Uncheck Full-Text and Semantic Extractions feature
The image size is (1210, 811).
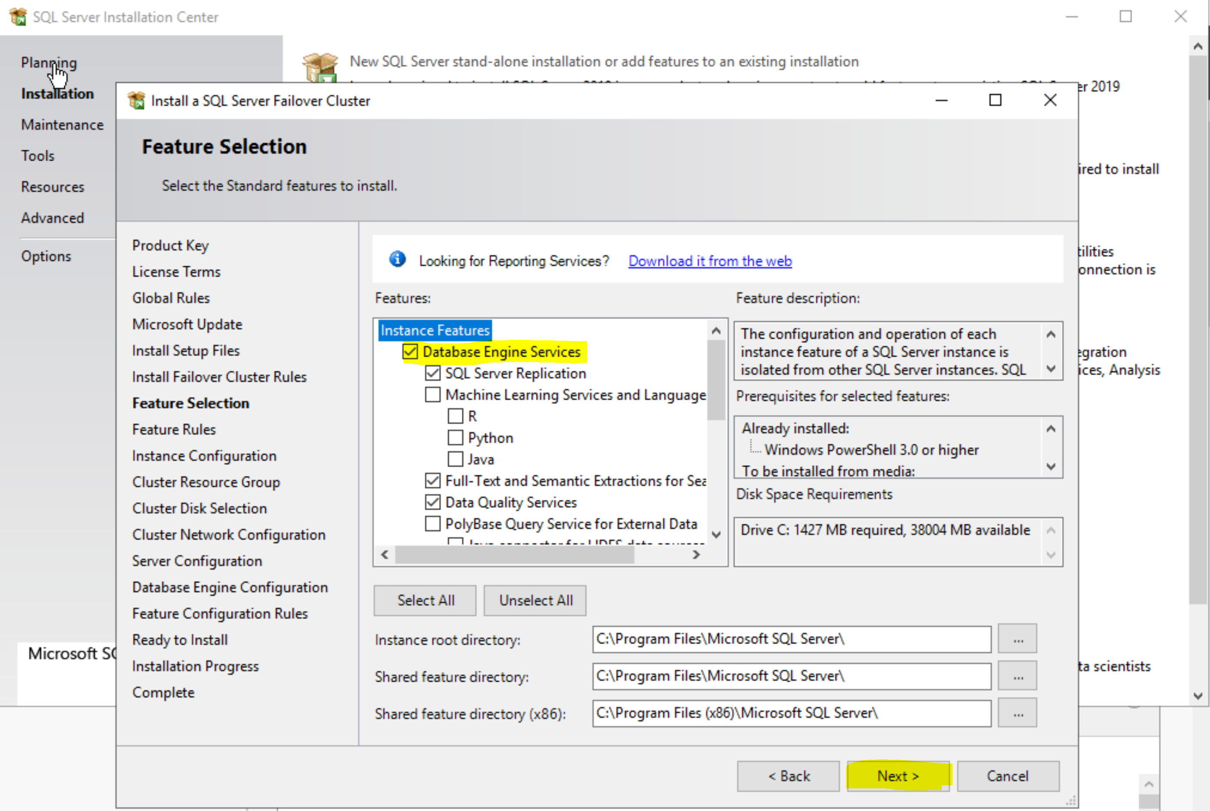tap(433, 481)
